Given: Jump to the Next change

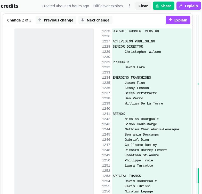Looking at the screenshot, I should tap(95, 20).
